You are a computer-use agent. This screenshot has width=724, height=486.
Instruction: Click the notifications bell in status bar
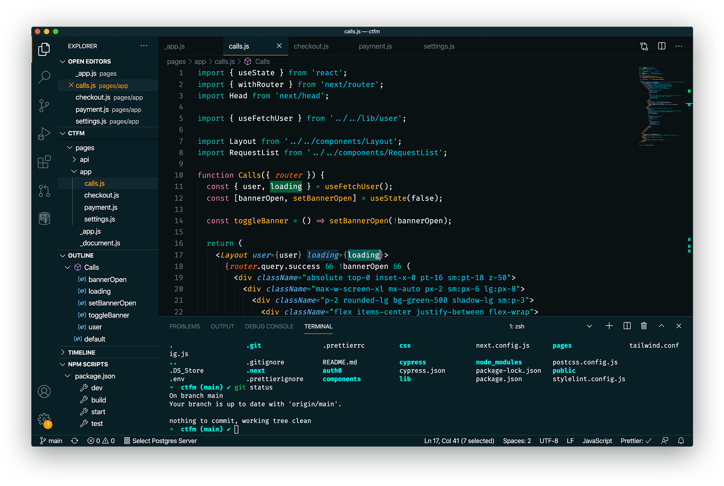point(681,441)
